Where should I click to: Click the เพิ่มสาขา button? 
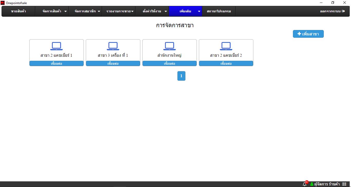coord(308,34)
